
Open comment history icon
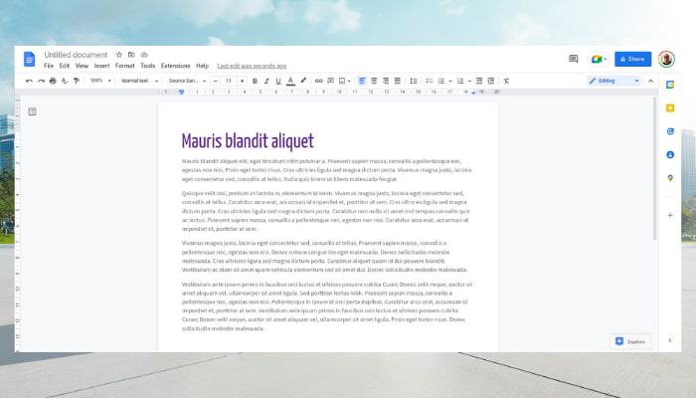pyautogui.click(x=574, y=59)
